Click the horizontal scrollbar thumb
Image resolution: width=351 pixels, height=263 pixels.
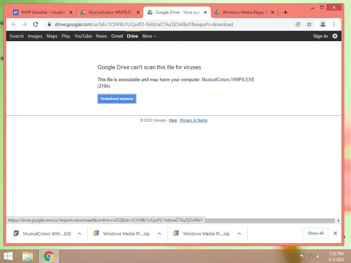click(x=270, y=221)
